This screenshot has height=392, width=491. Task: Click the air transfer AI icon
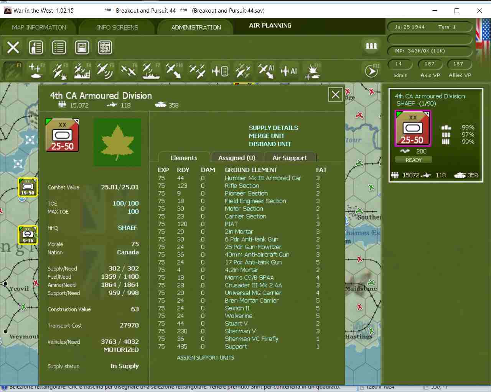coord(266,71)
